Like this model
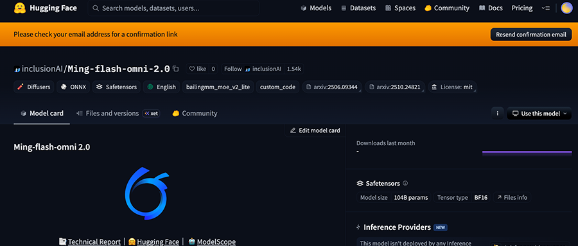578x246 pixels. click(197, 69)
